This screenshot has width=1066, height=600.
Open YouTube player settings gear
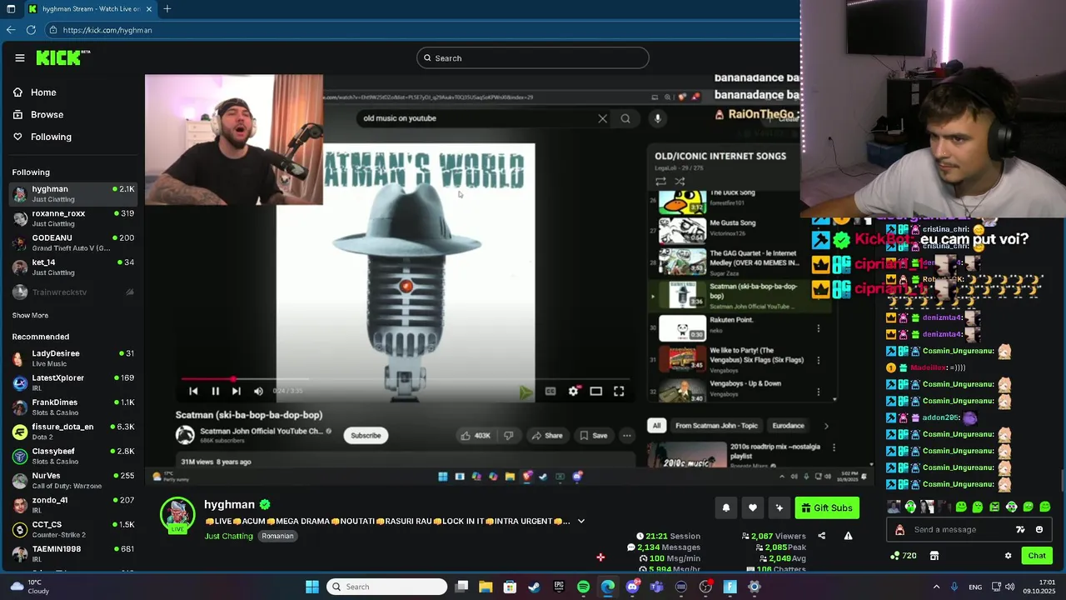pyautogui.click(x=574, y=391)
